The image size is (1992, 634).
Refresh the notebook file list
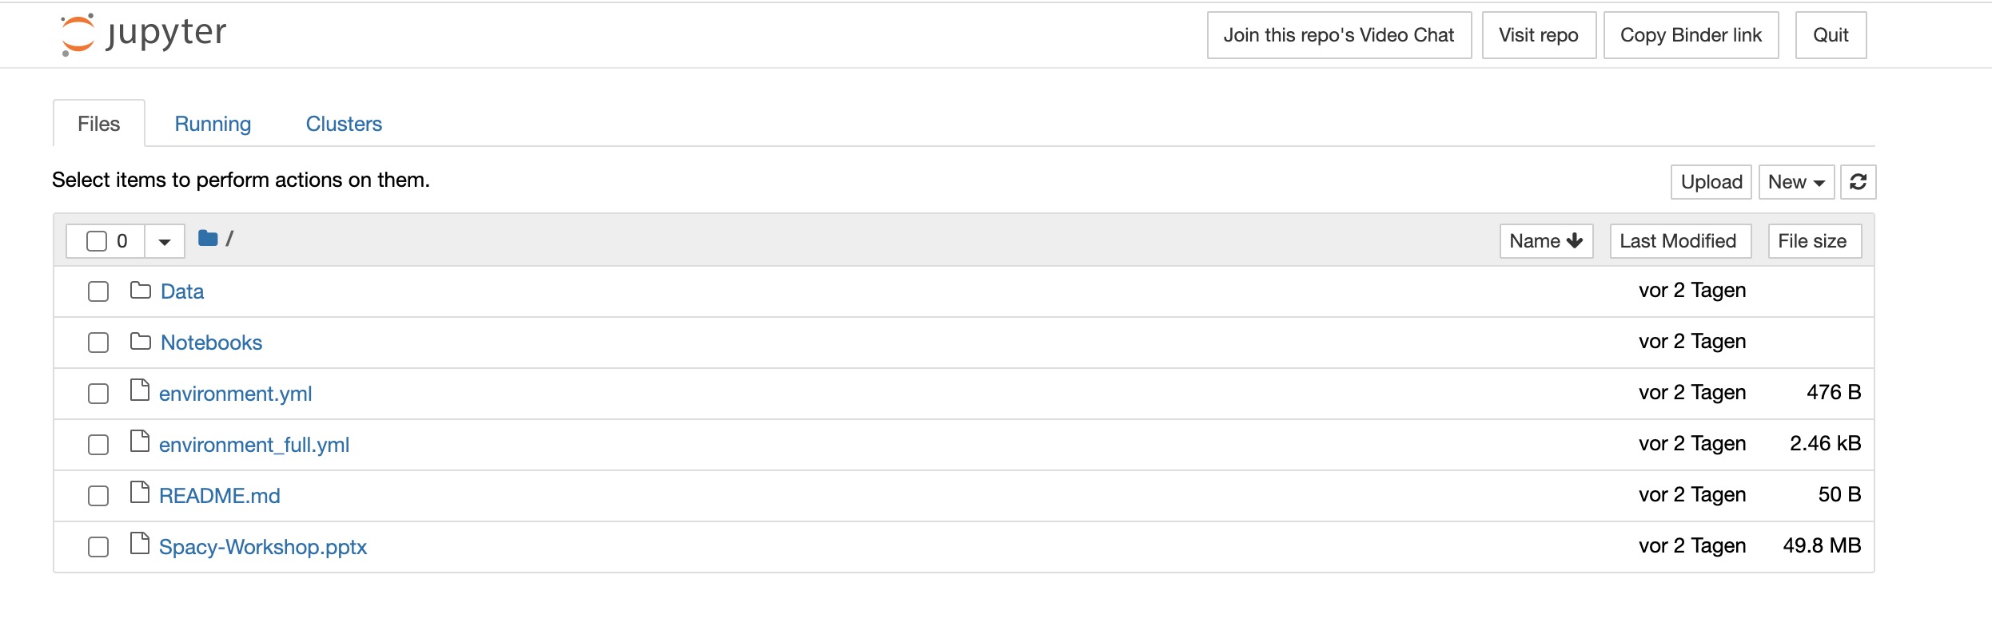[1858, 182]
